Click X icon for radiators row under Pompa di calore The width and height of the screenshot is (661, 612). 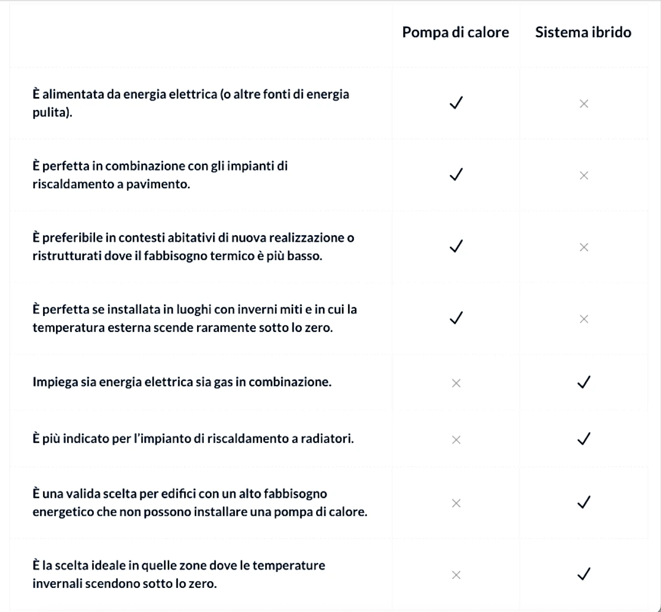pos(456,439)
